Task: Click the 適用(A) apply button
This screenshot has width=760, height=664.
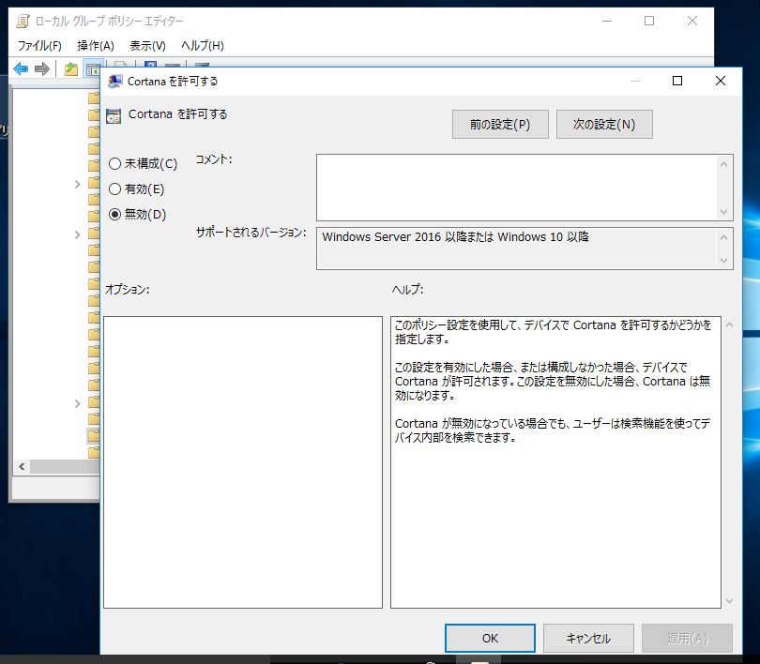Action: (x=688, y=639)
